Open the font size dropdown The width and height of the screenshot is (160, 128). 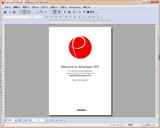point(42,17)
